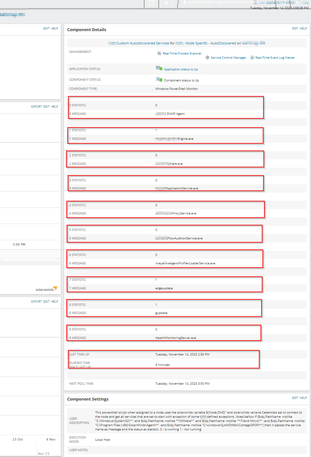Click EDIT in the bottom left panel
This screenshot has height=457, width=311.
pos(47,302)
